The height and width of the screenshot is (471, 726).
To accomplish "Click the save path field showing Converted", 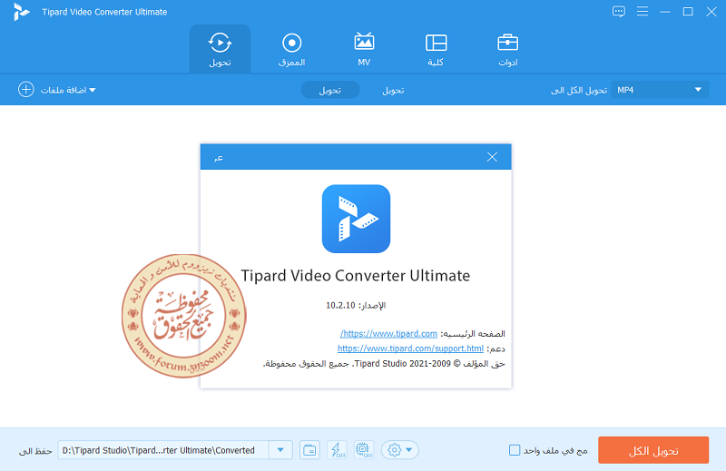I will (163, 450).
